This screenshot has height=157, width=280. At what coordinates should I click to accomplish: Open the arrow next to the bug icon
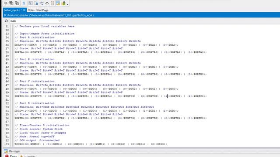[67, 4]
